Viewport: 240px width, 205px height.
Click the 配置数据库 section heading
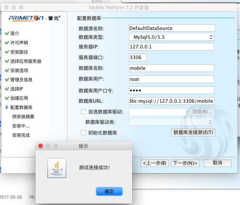pyautogui.click(x=89, y=18)
